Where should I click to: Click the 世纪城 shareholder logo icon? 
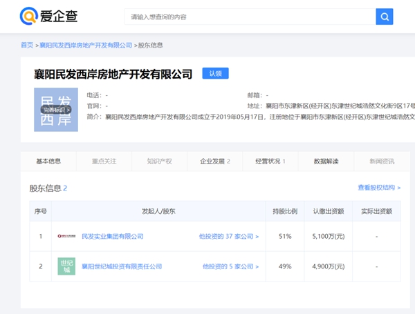66,266
